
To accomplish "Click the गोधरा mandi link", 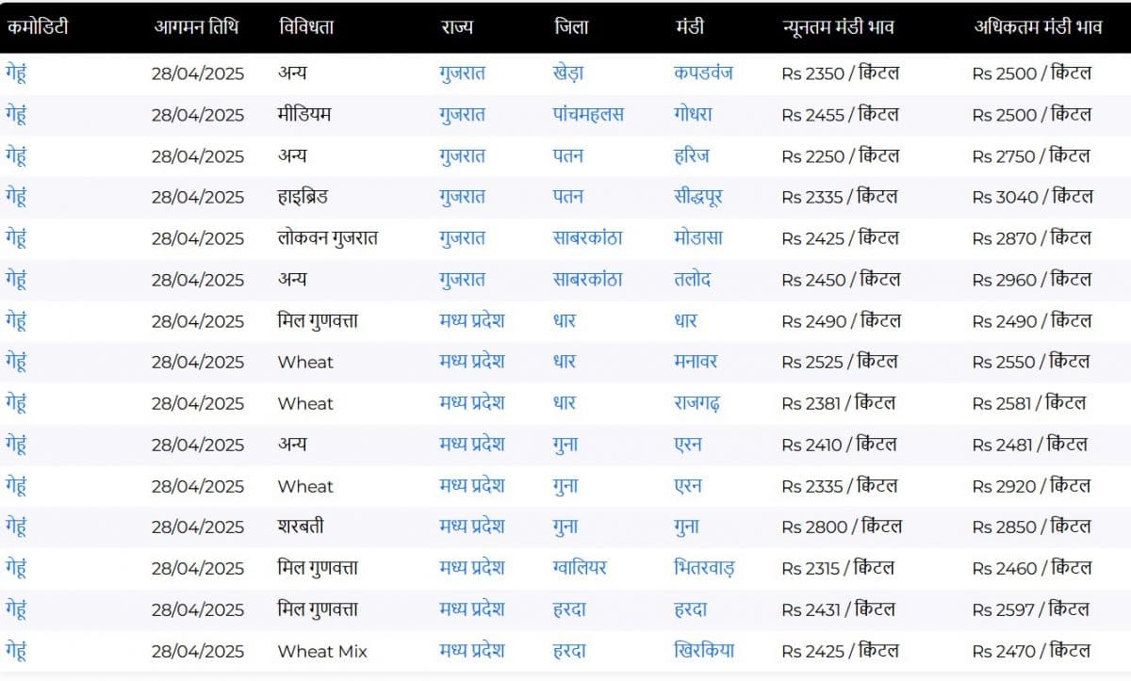I will [x=693, y=114].
